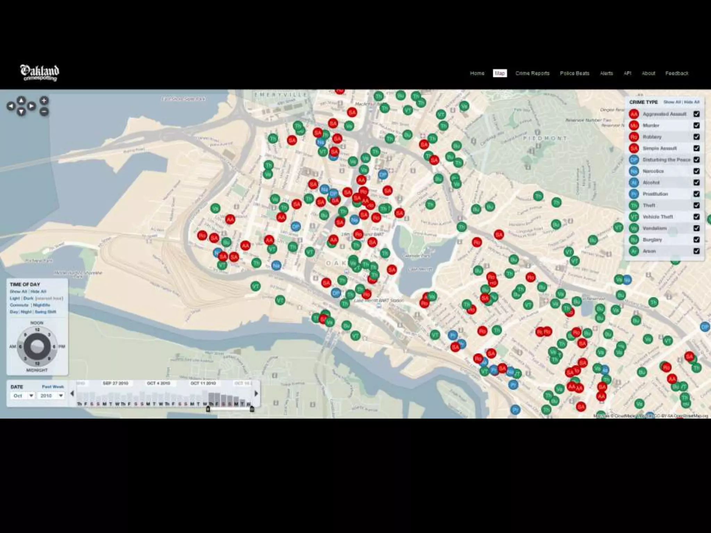
Task: Click the Past Week link
Action: 53,387
